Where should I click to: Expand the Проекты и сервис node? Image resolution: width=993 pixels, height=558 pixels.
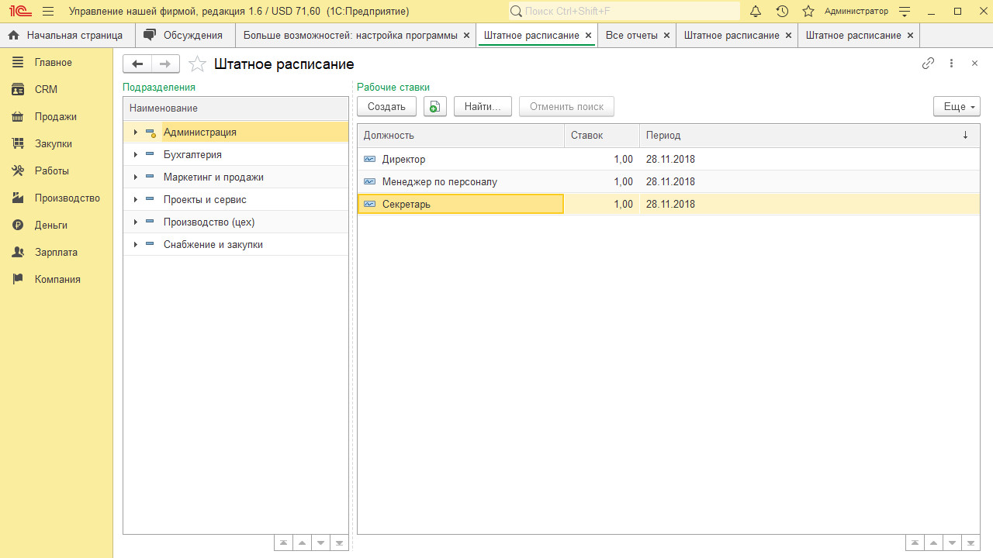135,200
